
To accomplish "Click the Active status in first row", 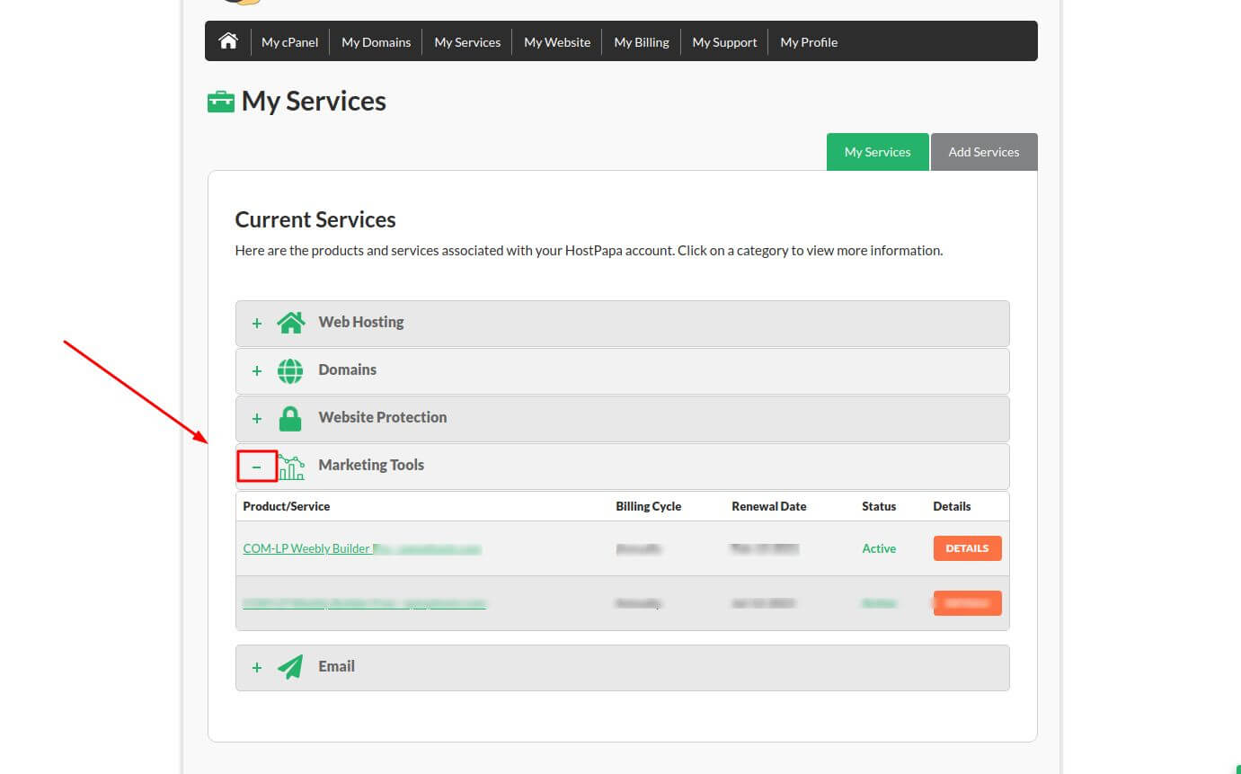I will pos(879,548).
